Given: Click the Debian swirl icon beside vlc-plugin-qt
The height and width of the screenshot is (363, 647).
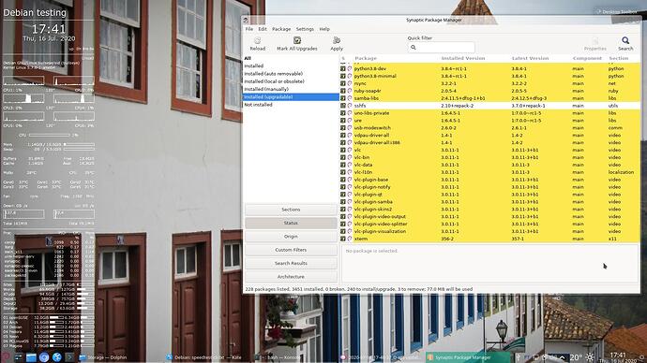Looking at the screenshot, I should click(350, 195).
